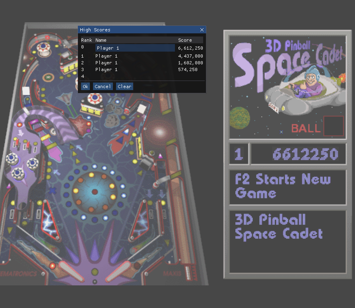Click the Ok button in High Scores
This screenshot has height=308, width=355.
coord(85,86)
